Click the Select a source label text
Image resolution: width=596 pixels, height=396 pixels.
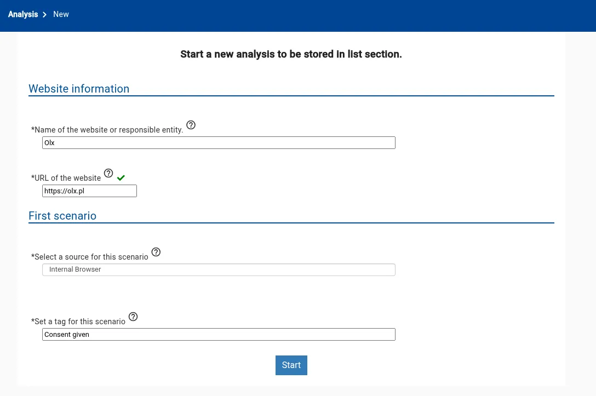[x=90, y=257]
